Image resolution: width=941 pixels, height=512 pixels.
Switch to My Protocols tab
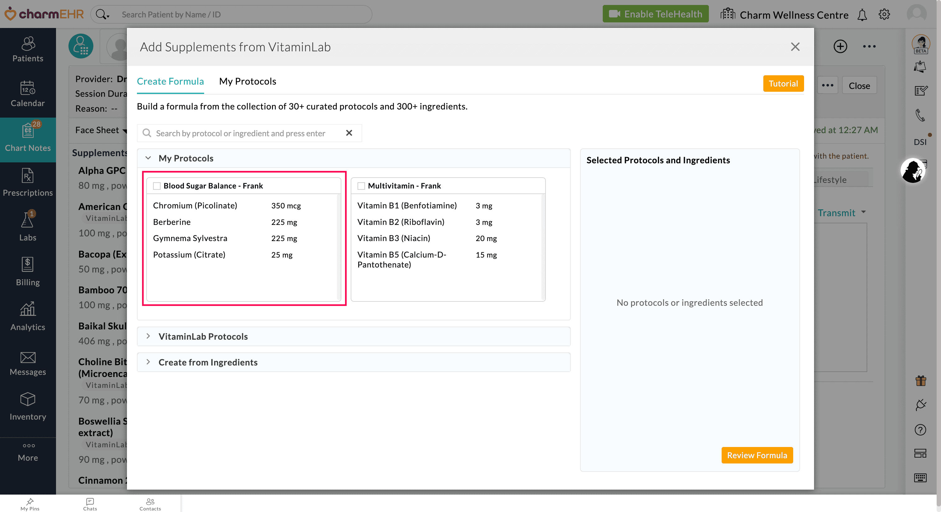pos(247,81)
